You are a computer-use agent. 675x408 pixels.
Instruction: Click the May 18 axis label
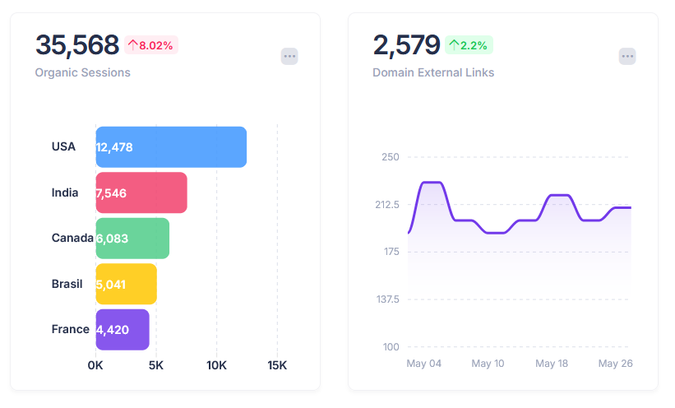552,364
